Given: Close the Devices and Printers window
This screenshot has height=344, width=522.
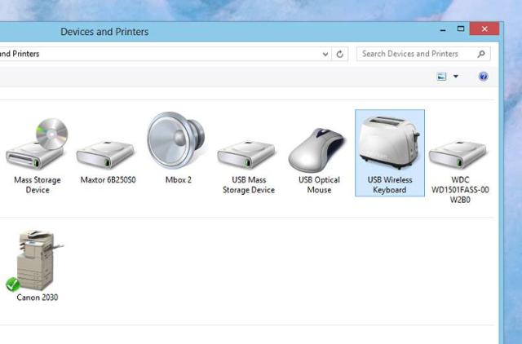Looking at the screenshot, I should click(485, 29).
